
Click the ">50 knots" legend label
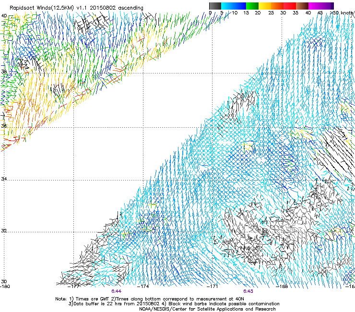click(343, 13)
